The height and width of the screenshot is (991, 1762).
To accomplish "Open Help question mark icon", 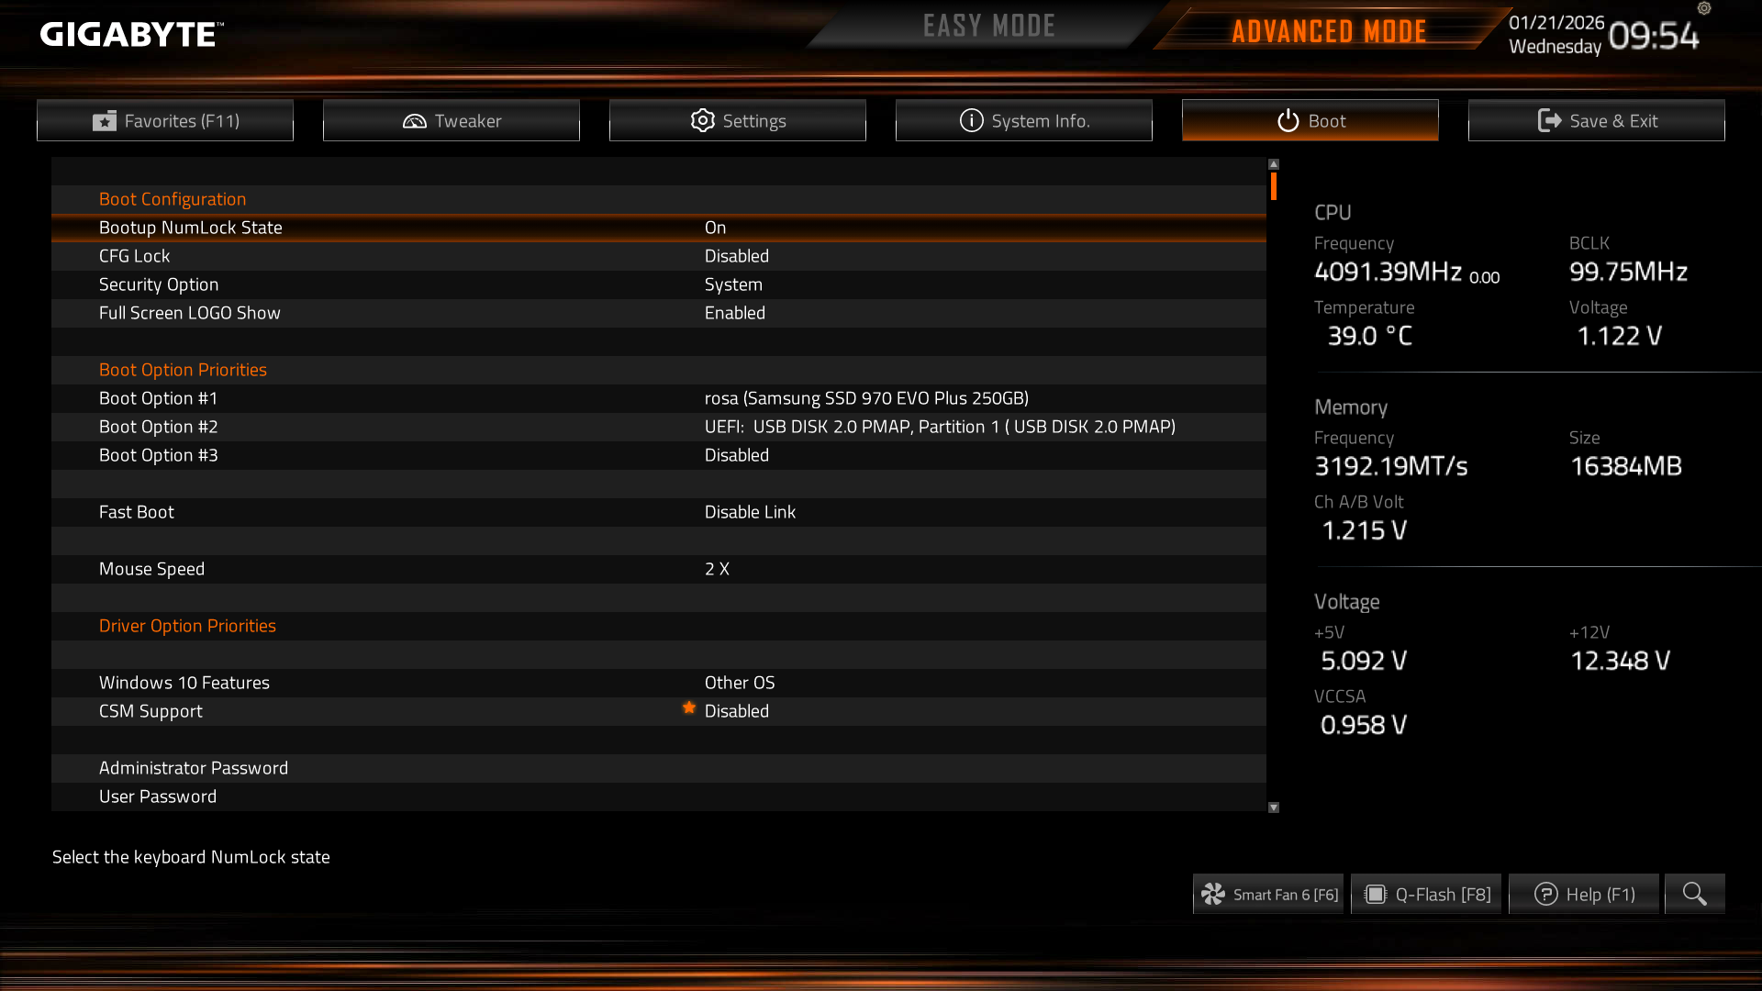I will pos(1545,894).
